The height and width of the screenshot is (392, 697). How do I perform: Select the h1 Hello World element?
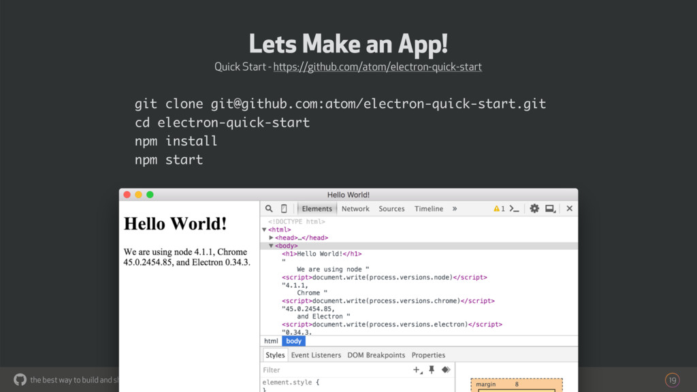coord(321,254)
